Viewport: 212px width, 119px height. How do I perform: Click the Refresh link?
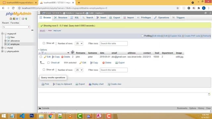tap(206, 36)
